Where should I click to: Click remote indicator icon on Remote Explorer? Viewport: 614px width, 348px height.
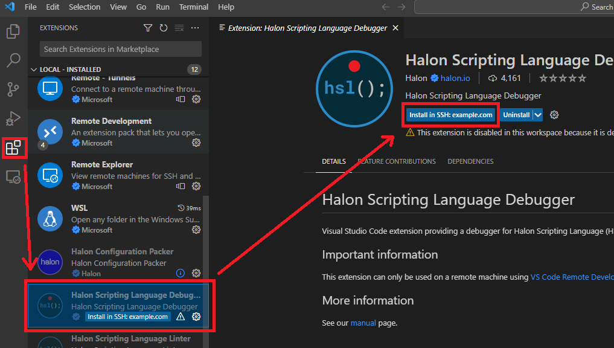coord(181,186)
